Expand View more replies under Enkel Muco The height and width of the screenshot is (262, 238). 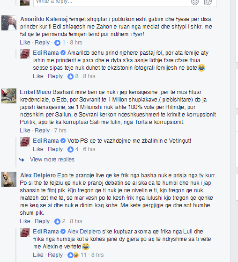[52, 160]
